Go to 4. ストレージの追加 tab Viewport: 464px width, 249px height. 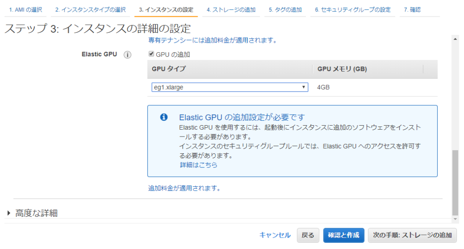point(231,10)
